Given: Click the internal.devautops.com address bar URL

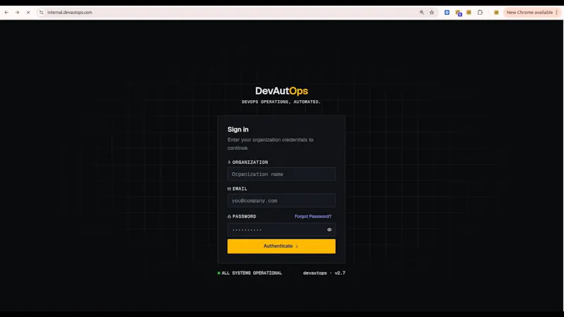Looking at the screenshot, I should (x=70, y=12).
